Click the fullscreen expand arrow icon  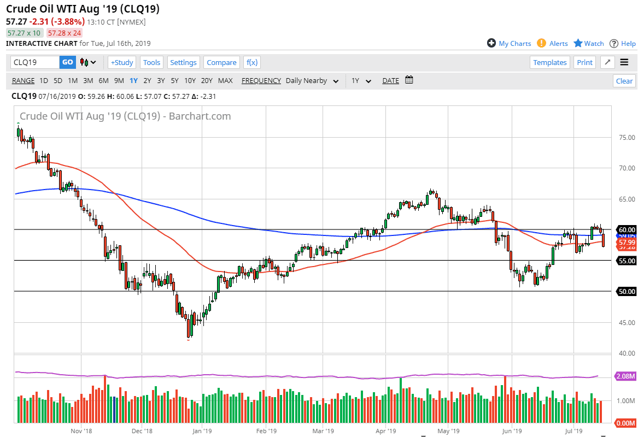click(607, 62)
